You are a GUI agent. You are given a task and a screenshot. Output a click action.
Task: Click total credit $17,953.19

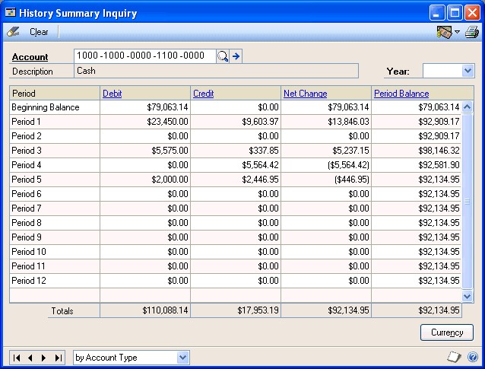tap(258, 310)
